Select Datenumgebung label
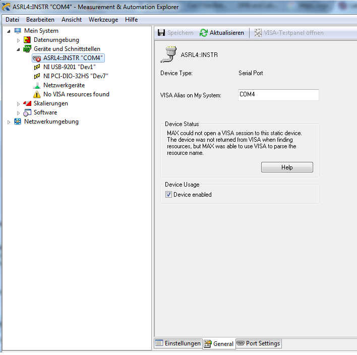 56,40
